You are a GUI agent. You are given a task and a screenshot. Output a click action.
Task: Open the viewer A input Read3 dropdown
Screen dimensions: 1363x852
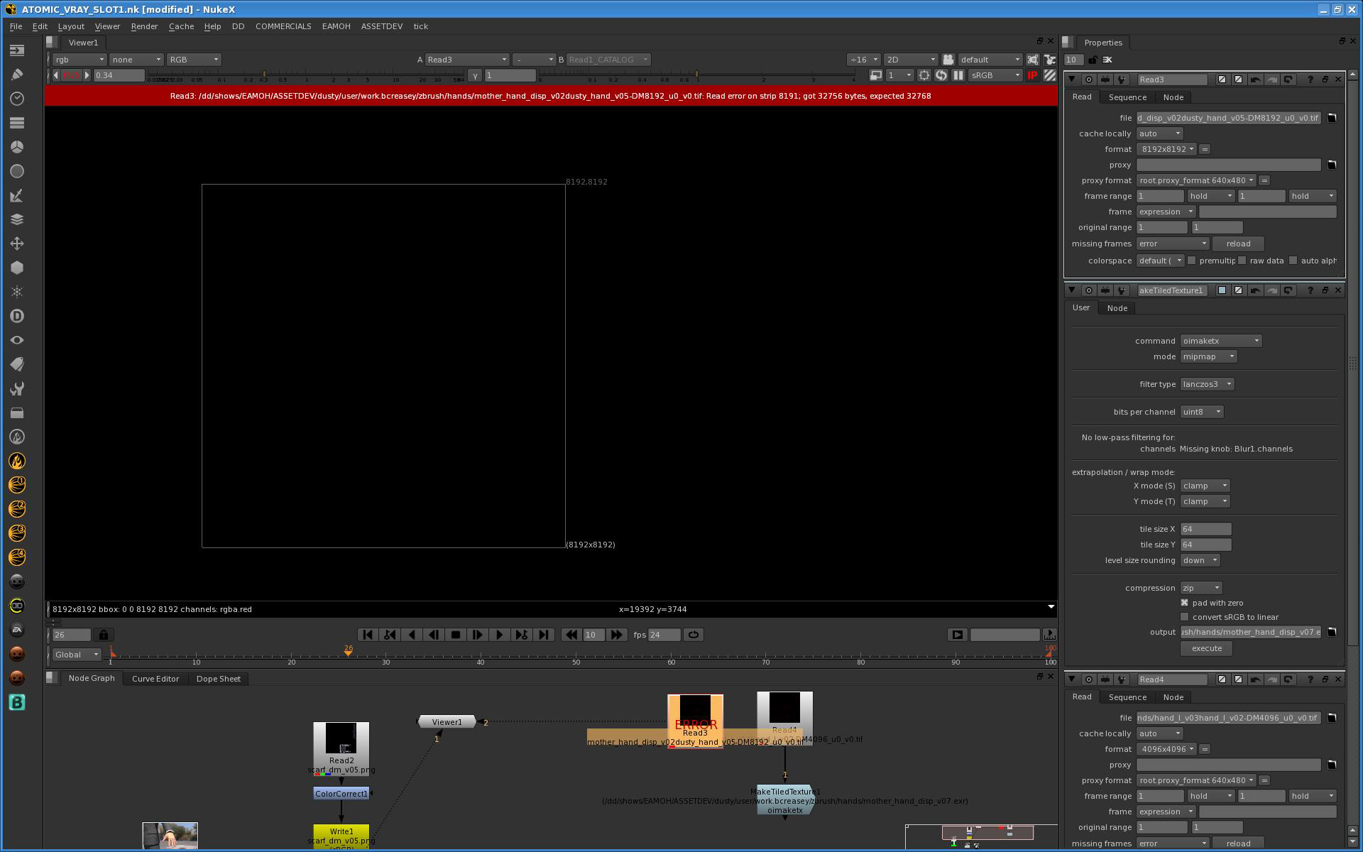click(x=467, y=60)
